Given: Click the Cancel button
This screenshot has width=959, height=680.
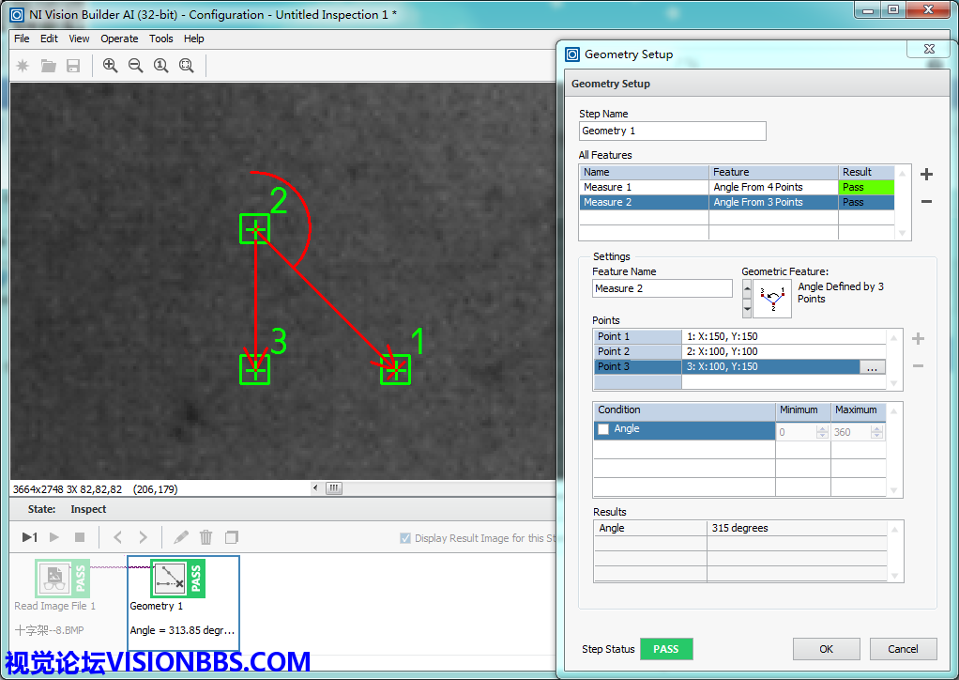Looking at the screenshot, I should (x=903, y=649).
